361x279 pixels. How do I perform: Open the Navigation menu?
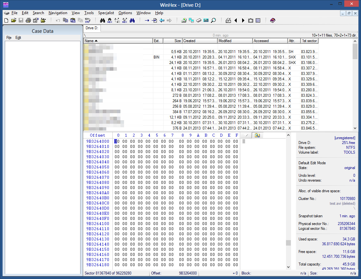coord(58,13)
